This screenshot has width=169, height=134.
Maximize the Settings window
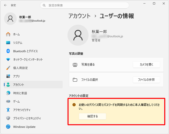[x=154, y=4]
